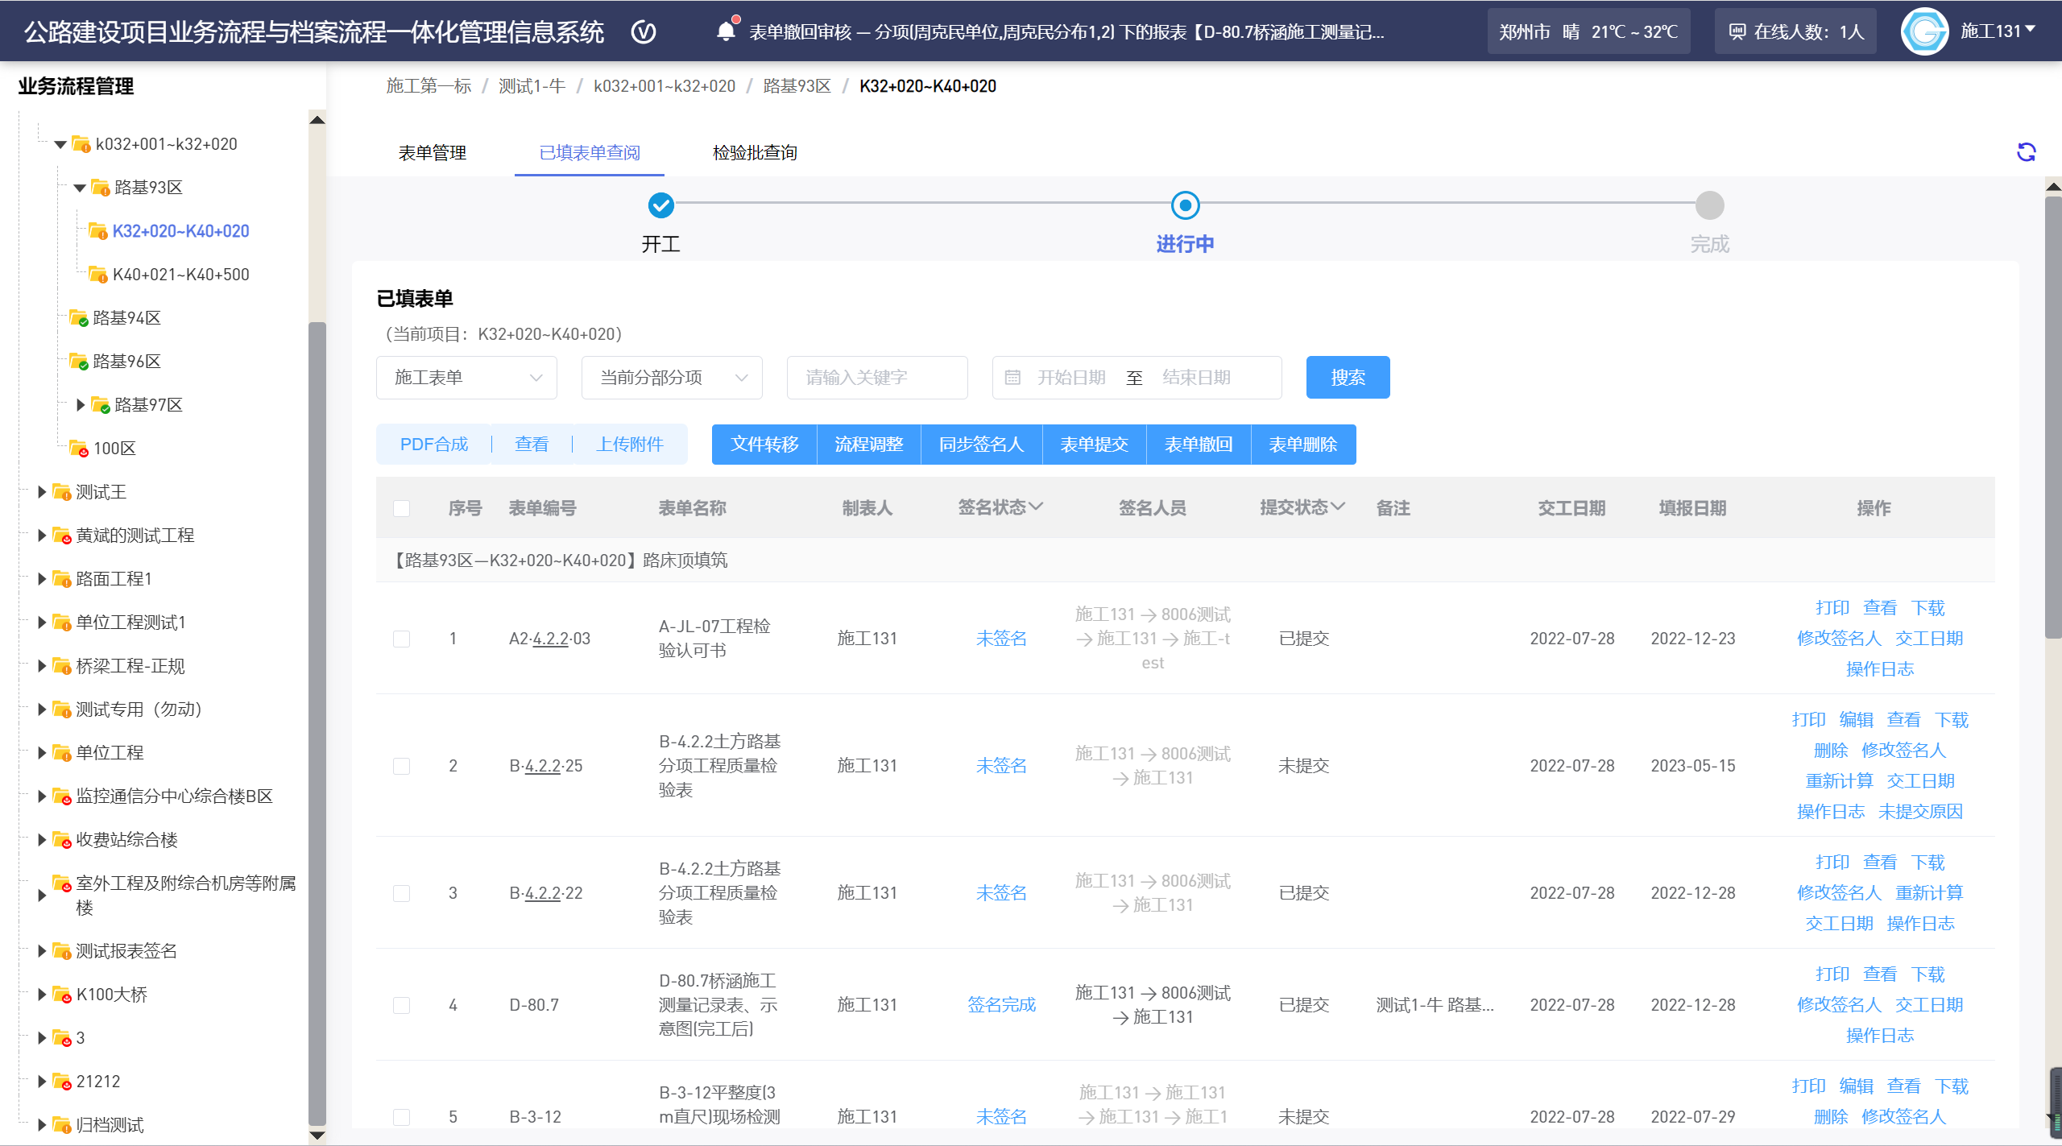
Task: Click the folder icon of 路基94区
Action: click(x=79, y=317)
